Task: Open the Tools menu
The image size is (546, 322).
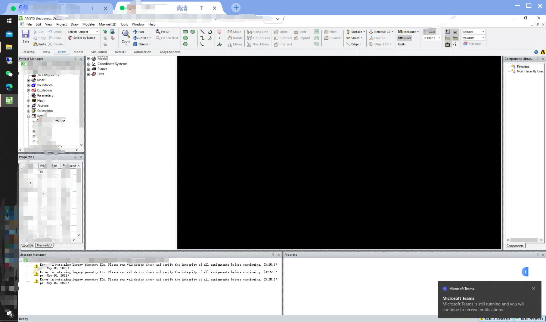Action: (x=124, y=24)
